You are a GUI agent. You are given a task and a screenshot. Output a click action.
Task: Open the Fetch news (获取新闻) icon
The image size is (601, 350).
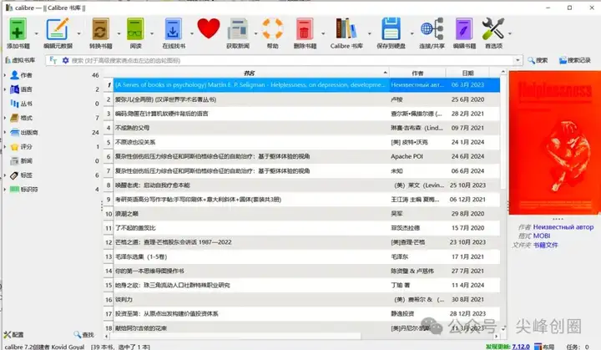(238, 28)
